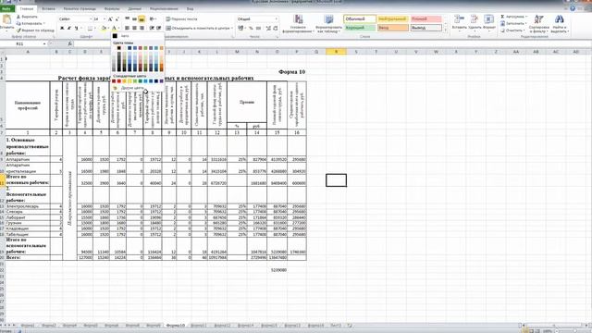Image resolution: width=592 pixels, height=333 pixels.
Task: Open Find & Select (Найти и выделить) binoculars
Action: coord(559,23)
